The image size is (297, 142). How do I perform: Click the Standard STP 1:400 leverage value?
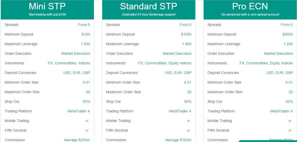pos(187,44)
